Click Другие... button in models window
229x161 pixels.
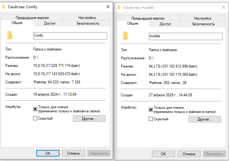tap(205, 119)
